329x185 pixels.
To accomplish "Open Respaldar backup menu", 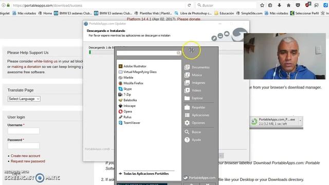I will [195, 107].
